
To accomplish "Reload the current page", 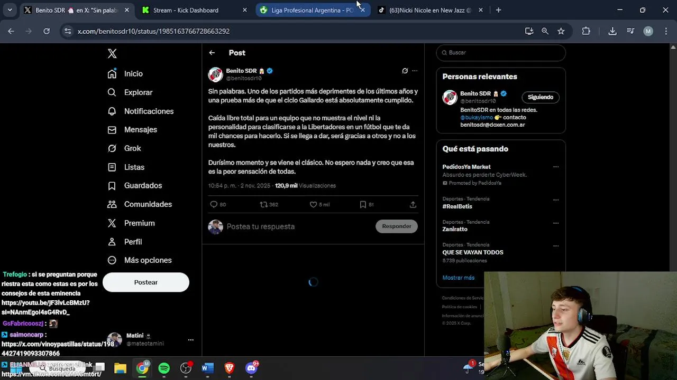I will tap(47, 31).
